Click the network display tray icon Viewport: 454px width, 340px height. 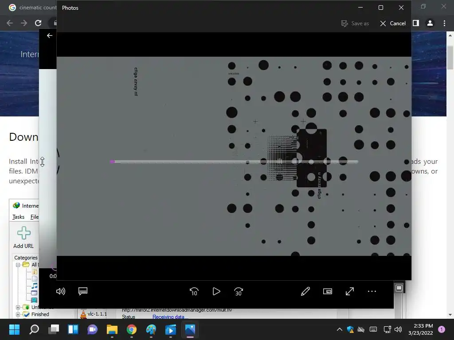pos(387,329)
